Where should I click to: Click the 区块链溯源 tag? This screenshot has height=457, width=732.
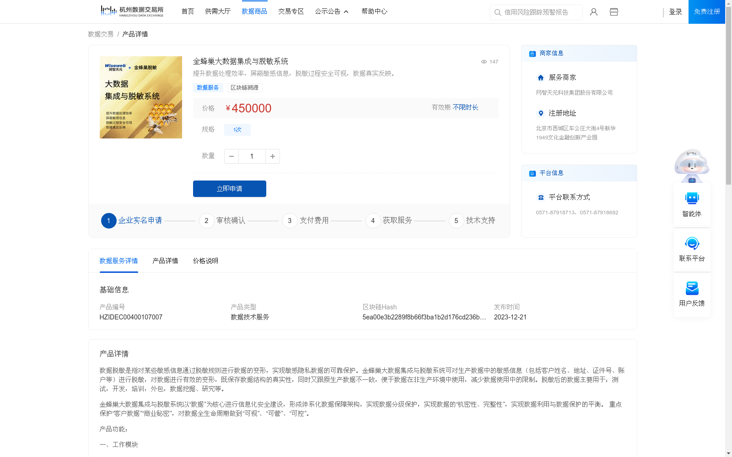(245, 88)
